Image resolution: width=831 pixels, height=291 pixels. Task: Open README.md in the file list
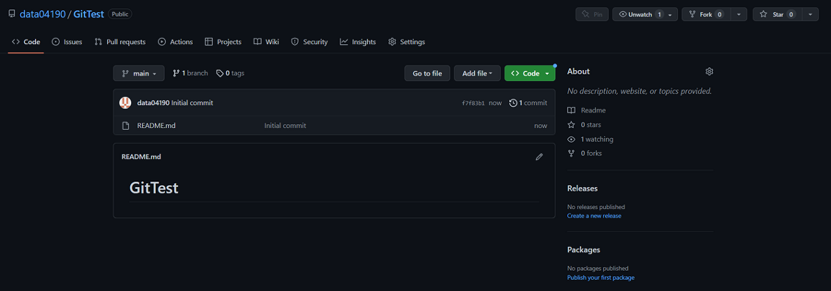click(x=156, y=125)
